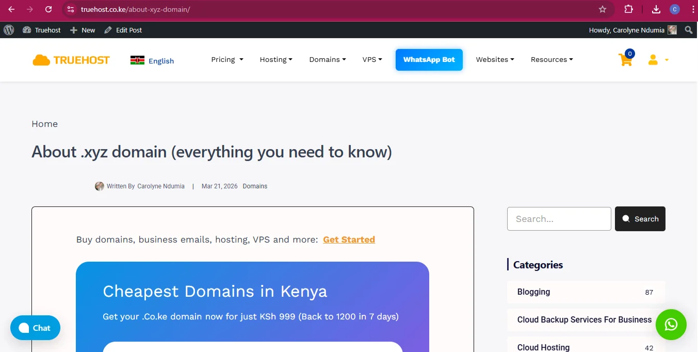Image resolution: width=698 pixels, height=352 pixels.
Task: Open Chrome profile avatar
Action: point(675,9)
